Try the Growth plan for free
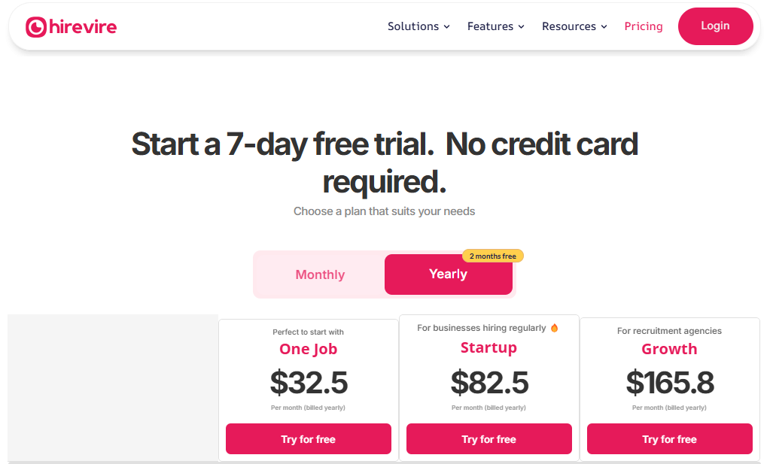 pyautogui.click(x=670, y=439)
